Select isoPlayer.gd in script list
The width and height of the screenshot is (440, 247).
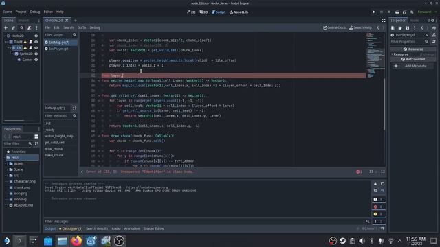[x=58, y=49]
